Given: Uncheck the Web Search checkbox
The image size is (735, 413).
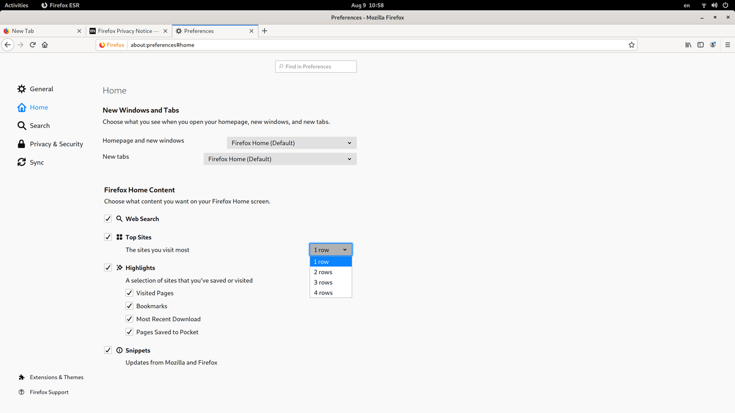Looking at the screenshot, I should point(108,219).
